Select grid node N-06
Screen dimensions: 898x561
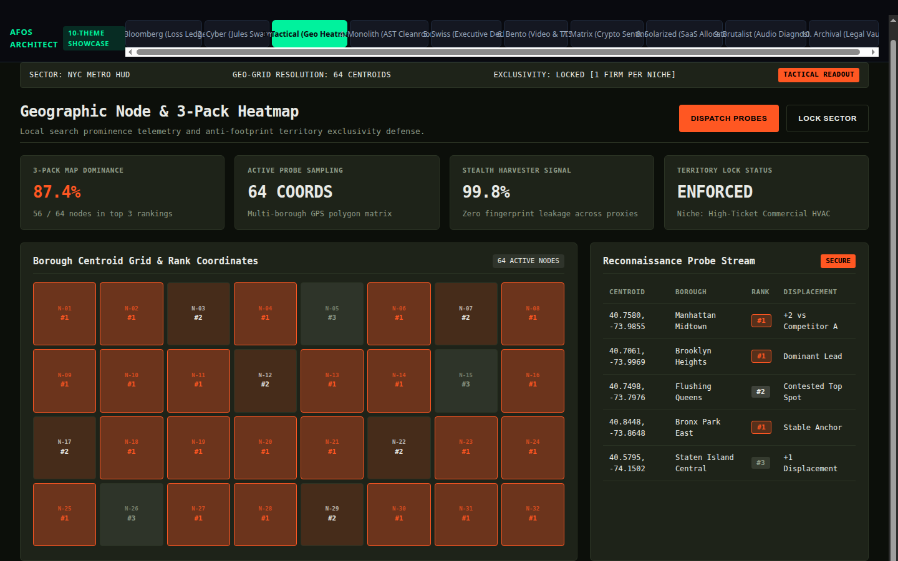tap(399, 314)
